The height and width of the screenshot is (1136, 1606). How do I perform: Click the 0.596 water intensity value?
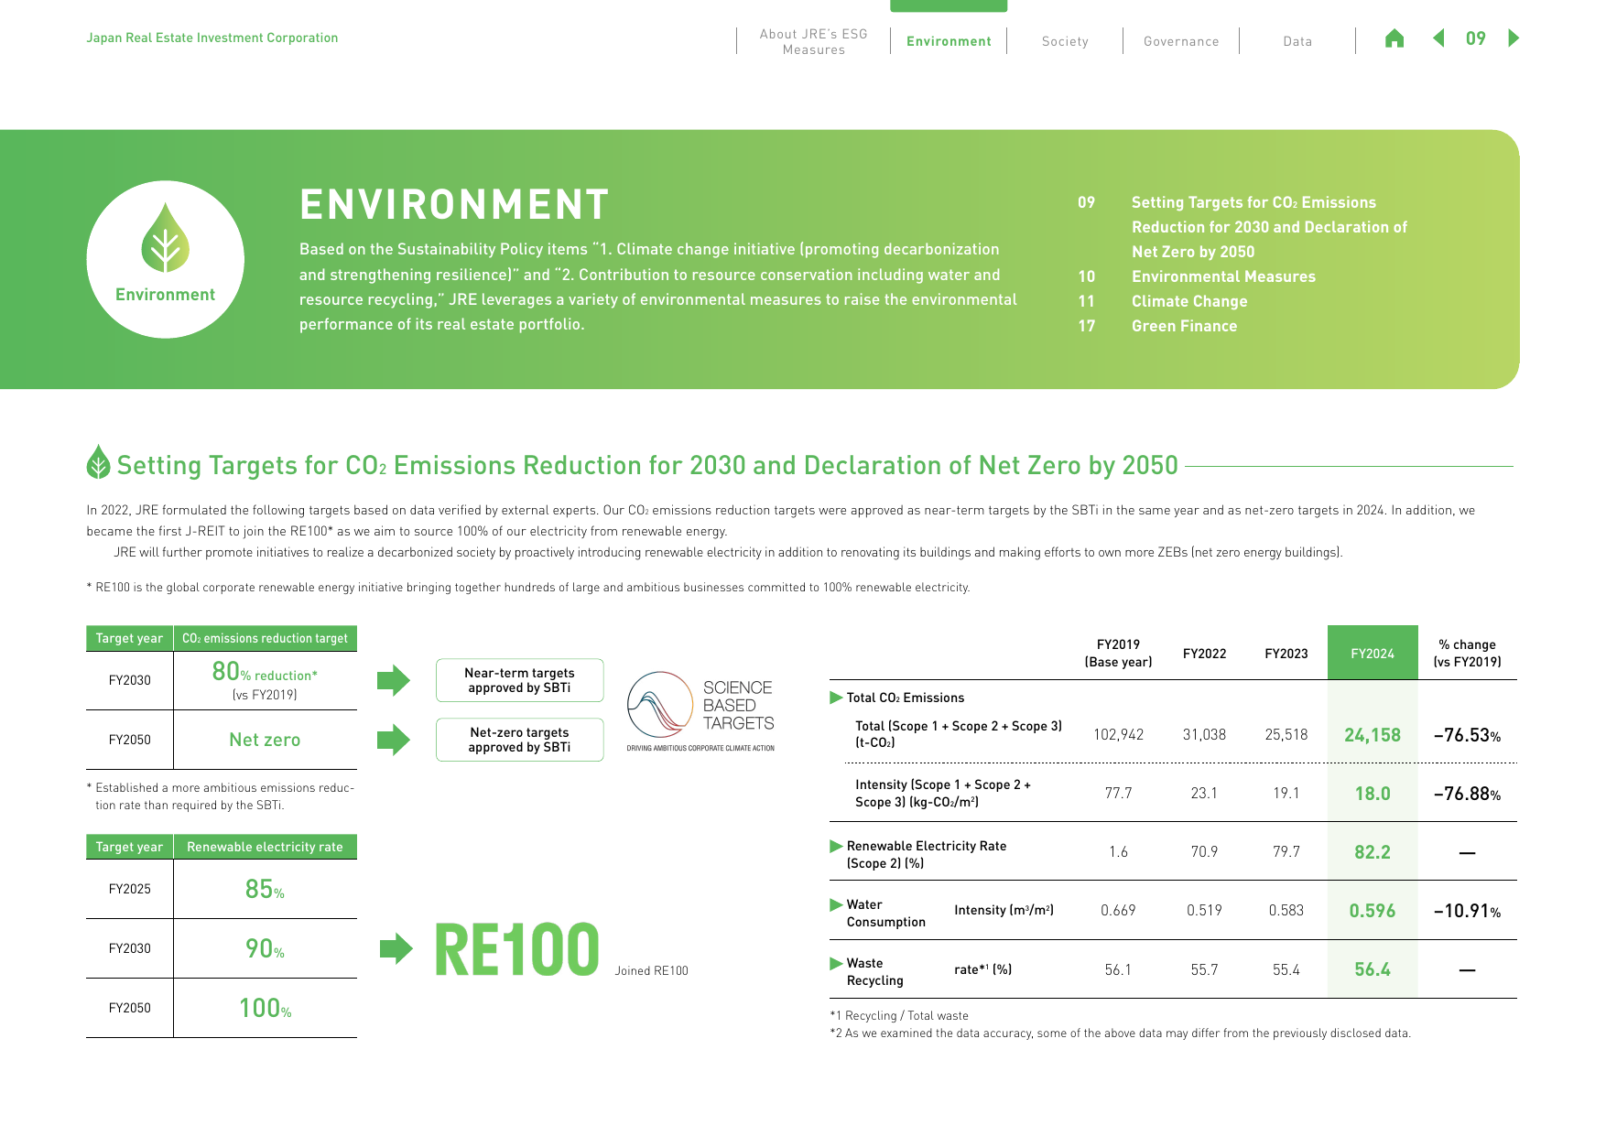click(x=1373, y=911)
